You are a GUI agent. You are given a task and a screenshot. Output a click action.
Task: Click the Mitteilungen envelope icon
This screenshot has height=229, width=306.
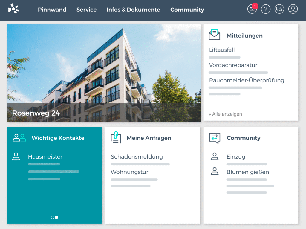click(214, 34)
